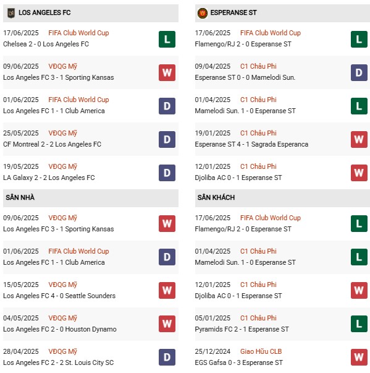Click Los Angeles FC 2-0 Houston Dynamo result
370x373 pixels.
(60, 329)
